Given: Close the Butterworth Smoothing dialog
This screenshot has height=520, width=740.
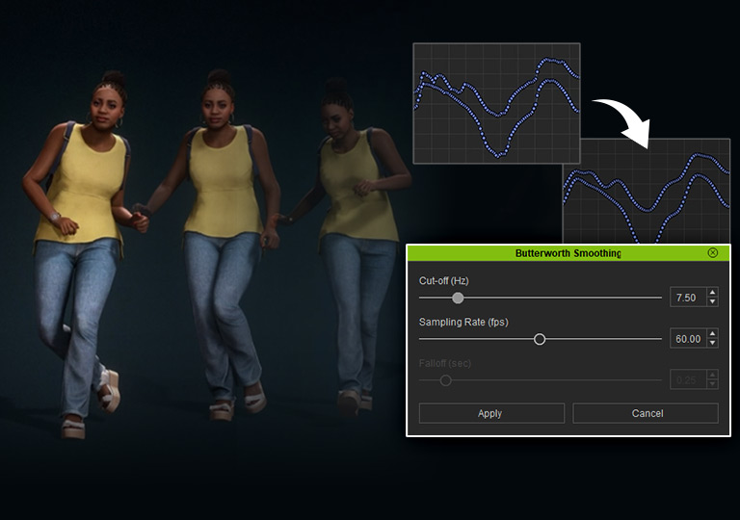Looking at the screenshot, I should [712, 253].
